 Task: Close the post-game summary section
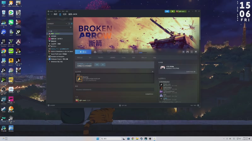[153, 72]
